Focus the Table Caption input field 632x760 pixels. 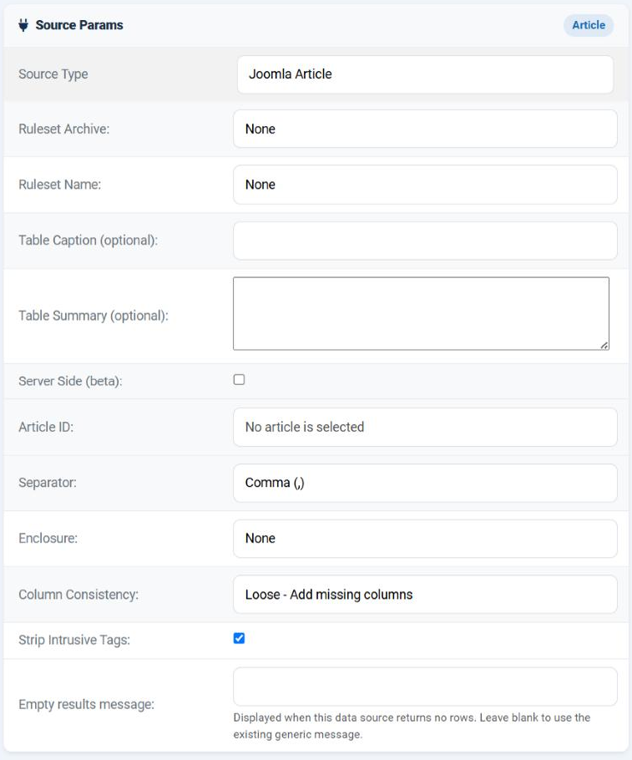tap(425, 241)
